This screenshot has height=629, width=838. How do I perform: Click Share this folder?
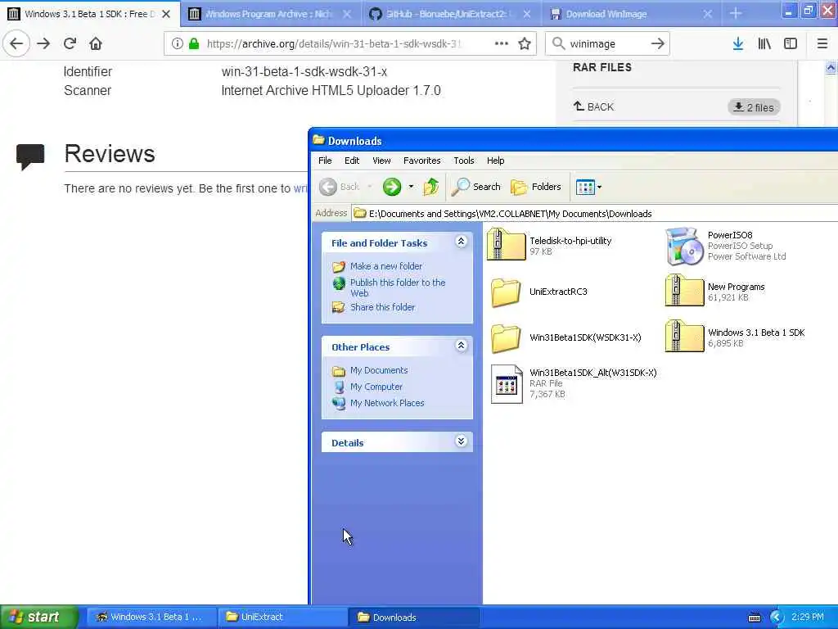382,308
